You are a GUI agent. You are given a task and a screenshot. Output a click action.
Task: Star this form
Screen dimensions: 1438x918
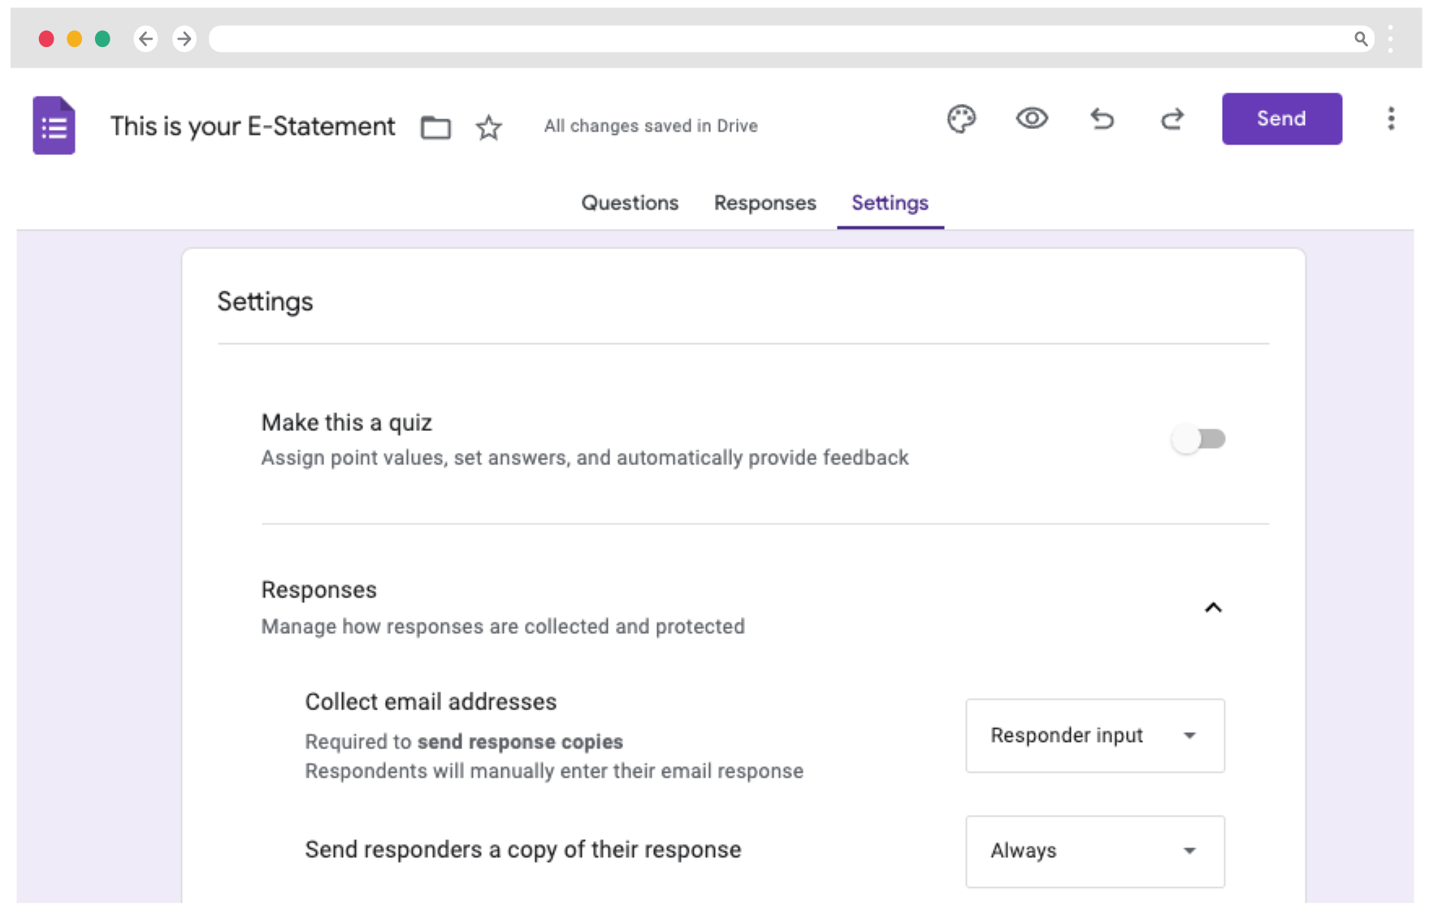pyautogui.click(x=488, y=127)
